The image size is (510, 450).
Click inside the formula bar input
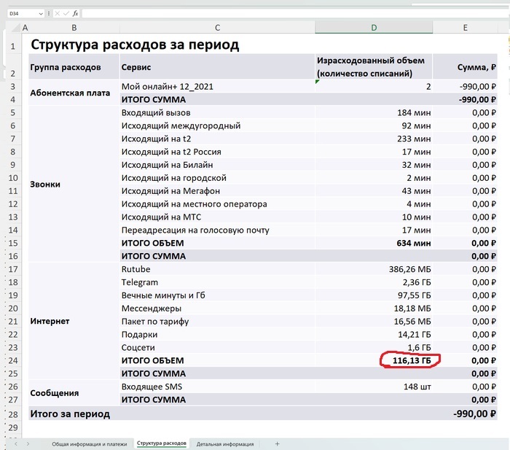point(291,13)
